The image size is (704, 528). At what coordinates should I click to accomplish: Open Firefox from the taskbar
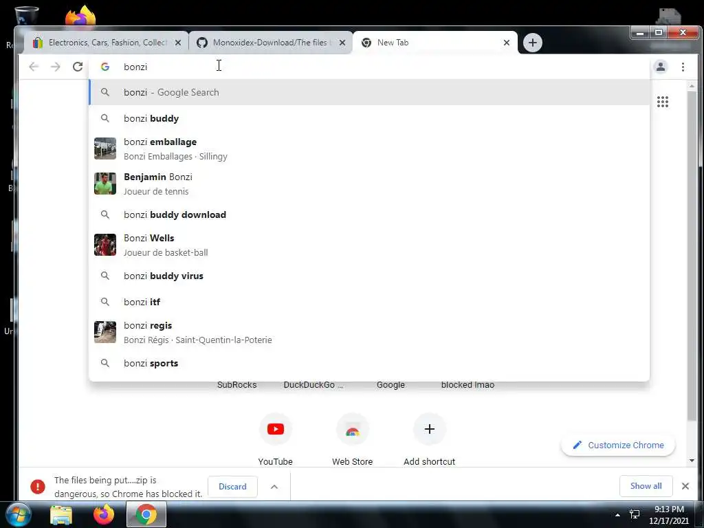(104, 514)
